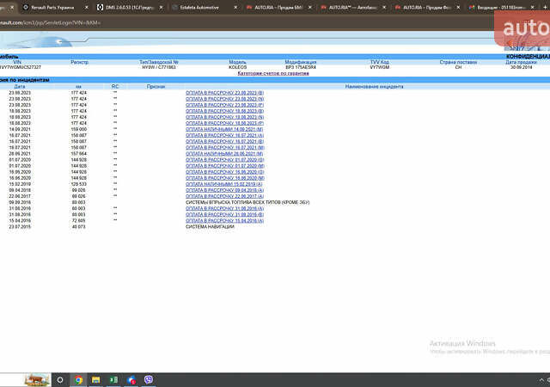550x387 pixels.
Task: Open Google Chrome from the taskbar
Action: tap(78, 379)
